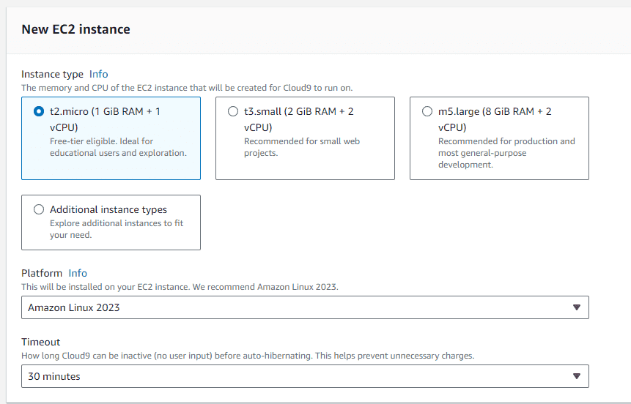The width and height of the screenshot is (631, 404).
Task: Select the t2.micro radio button
Action: coord(39,111)
